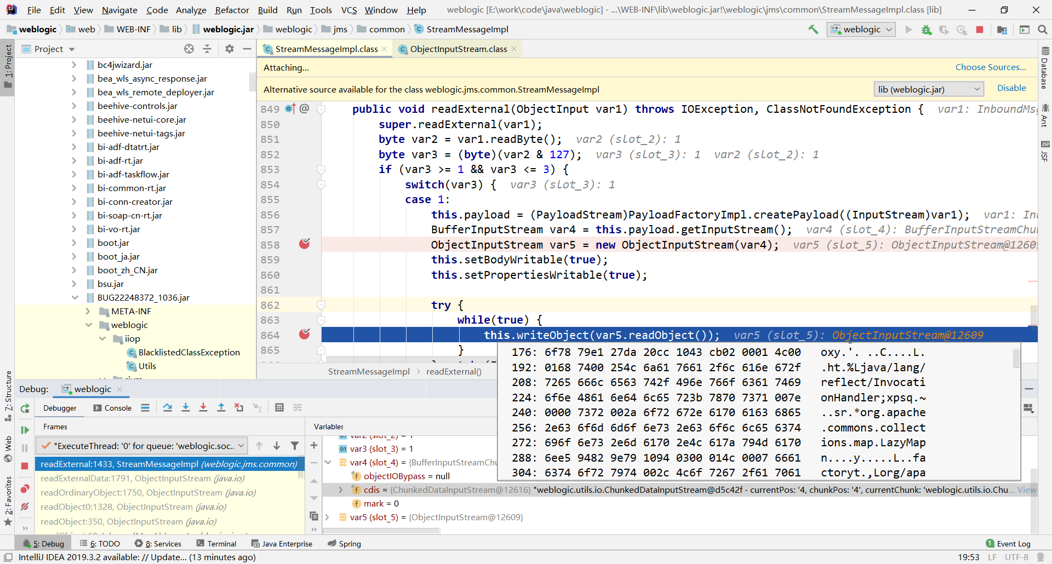Screen dimensions: 1052x564
Task: Click Force Step Into red arrow icon
Action: (x=203, y=407)
